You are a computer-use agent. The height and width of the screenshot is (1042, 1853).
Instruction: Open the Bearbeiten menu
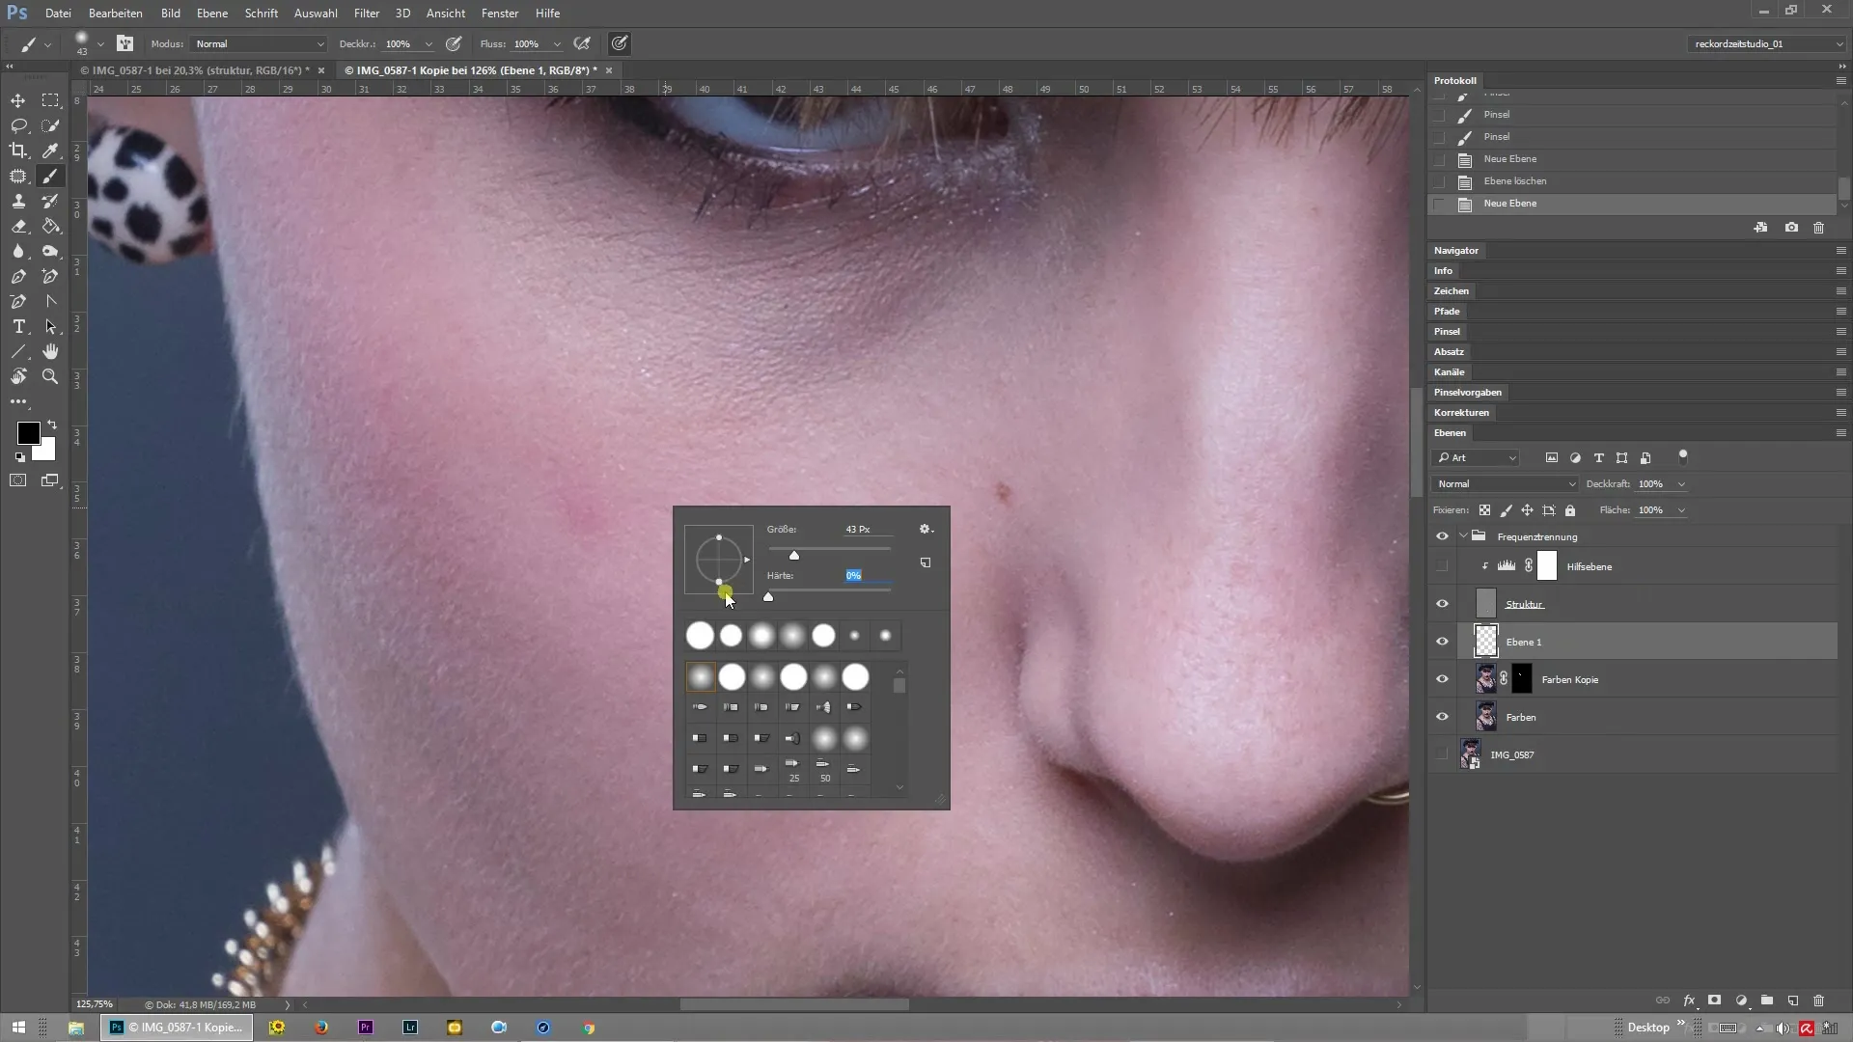pos(116,14)
